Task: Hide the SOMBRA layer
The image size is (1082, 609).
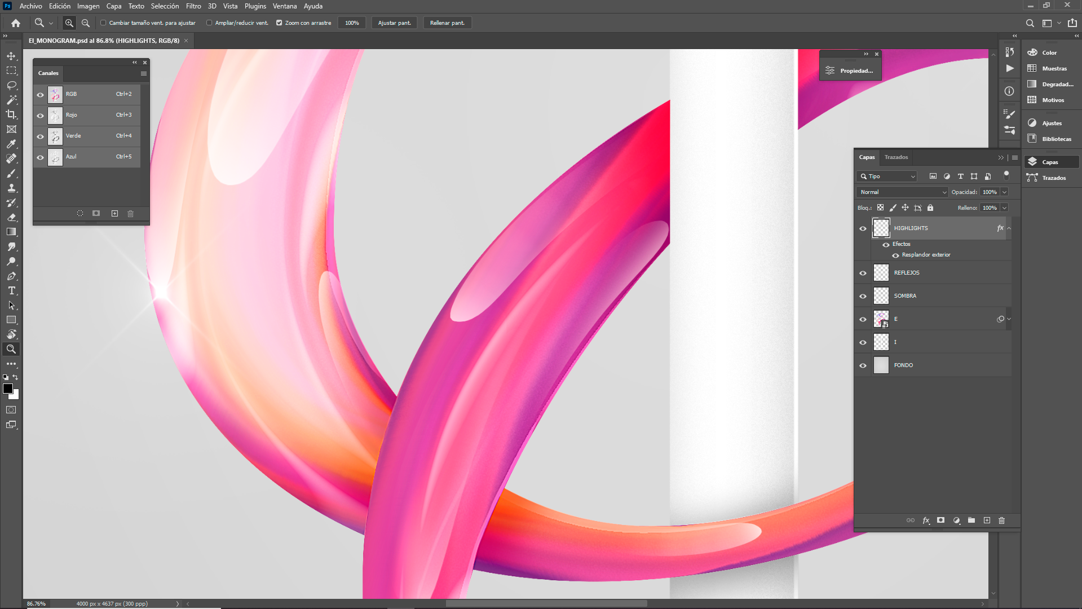Action: click(863, 296)
